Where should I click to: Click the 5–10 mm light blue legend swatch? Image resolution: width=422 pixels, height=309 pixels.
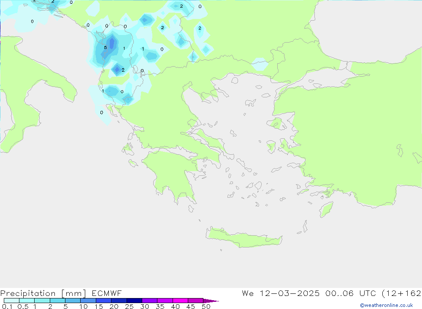click(73, 301)
